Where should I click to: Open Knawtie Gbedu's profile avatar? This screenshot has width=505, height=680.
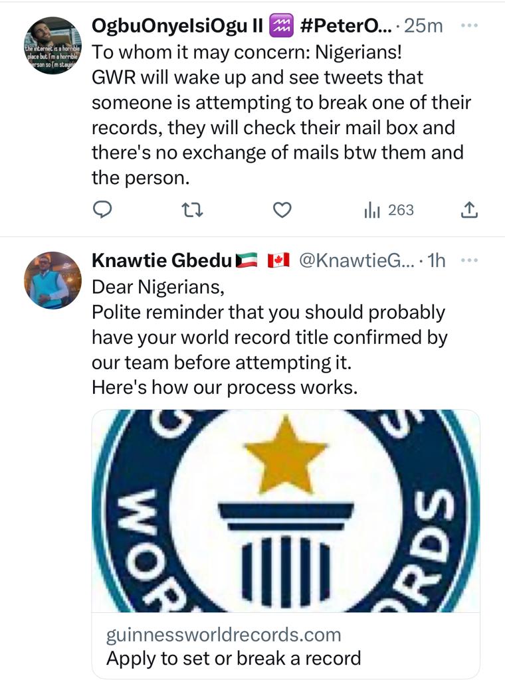[53, 280]
